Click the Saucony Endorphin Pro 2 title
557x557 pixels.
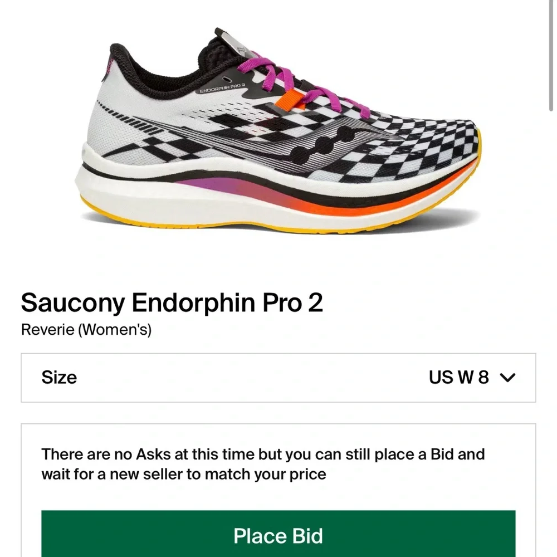pos(173,302)
